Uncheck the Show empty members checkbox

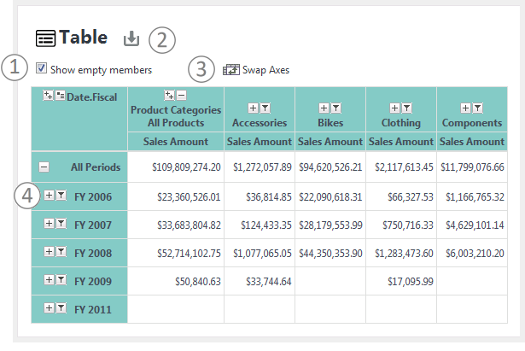tap(41, 68)
